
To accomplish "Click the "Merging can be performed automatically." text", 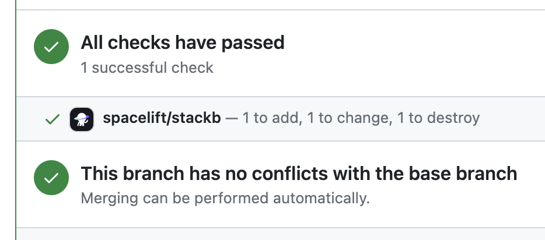I will click(225, 198).
